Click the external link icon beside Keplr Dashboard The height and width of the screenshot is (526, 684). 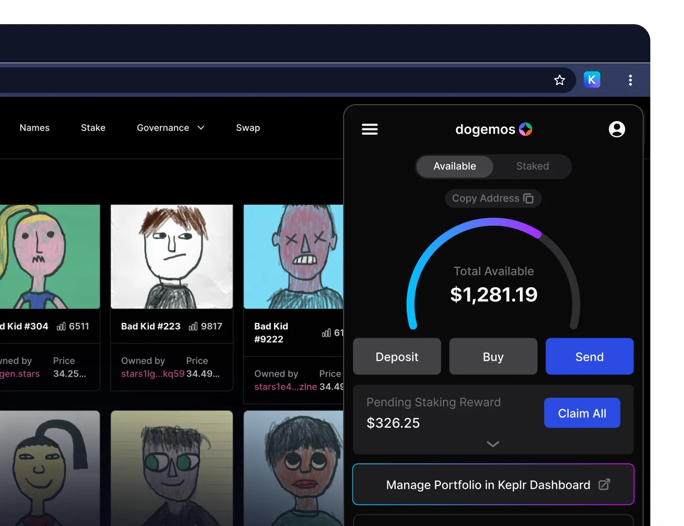click(x=605, y=484)
